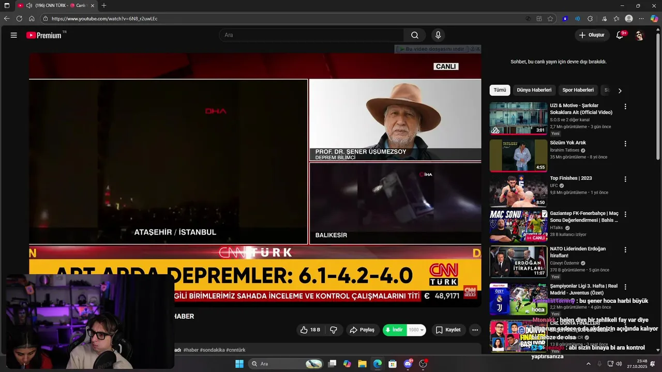Open NATO Liderinden Erdoğan İtirafları title
662x372 pixels.
[578, 252]
